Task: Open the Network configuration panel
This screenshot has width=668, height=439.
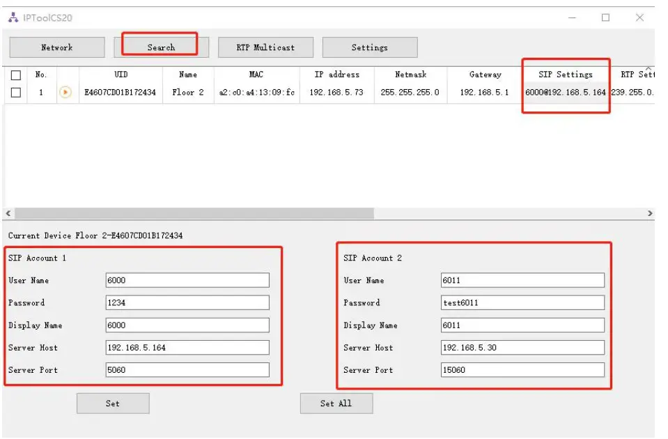Action: [x=56, y=47]
